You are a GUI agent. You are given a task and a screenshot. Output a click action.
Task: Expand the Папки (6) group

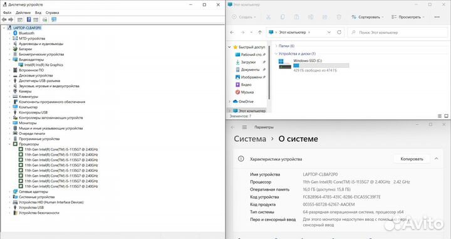(276, 46)
